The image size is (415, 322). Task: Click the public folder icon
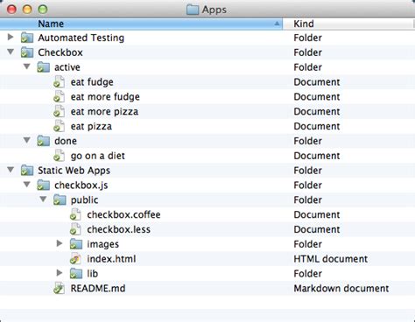[x=60, y=199]
